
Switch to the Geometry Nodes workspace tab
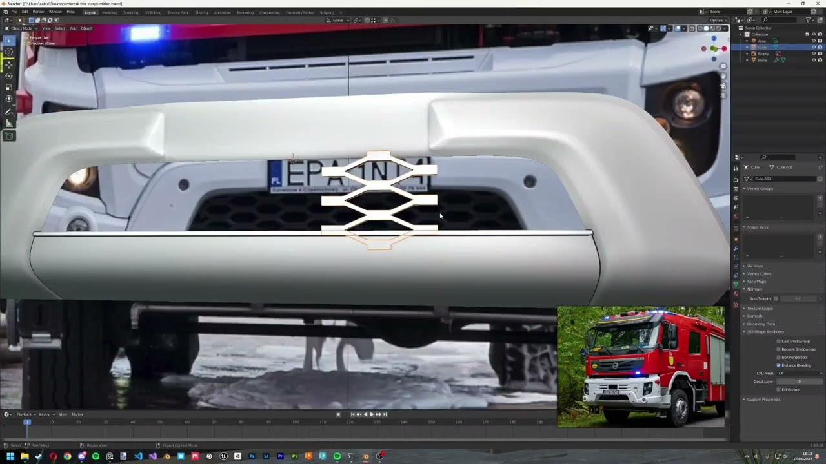pyautogui.click(x=299, y=12)
